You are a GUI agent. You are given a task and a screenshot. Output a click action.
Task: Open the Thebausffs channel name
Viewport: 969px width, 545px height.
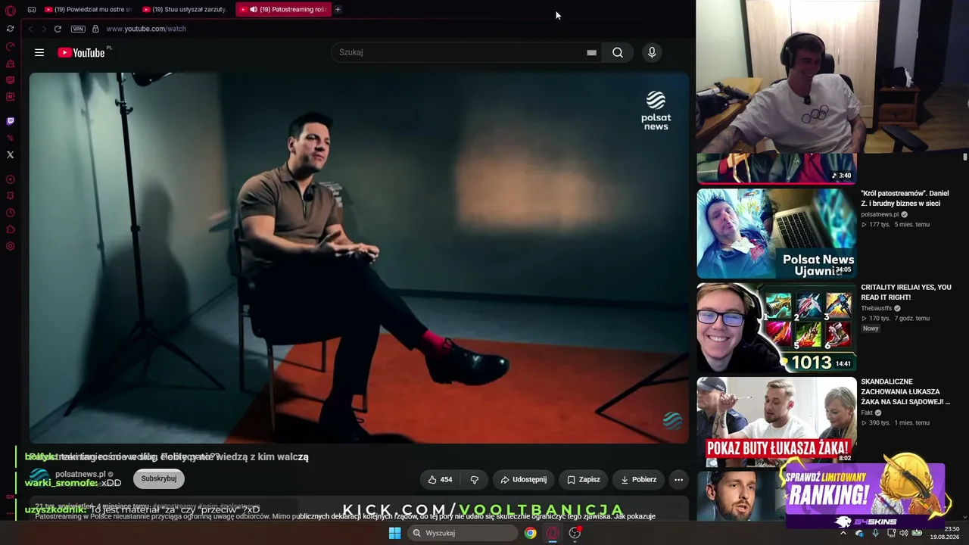tap(877, 308)
